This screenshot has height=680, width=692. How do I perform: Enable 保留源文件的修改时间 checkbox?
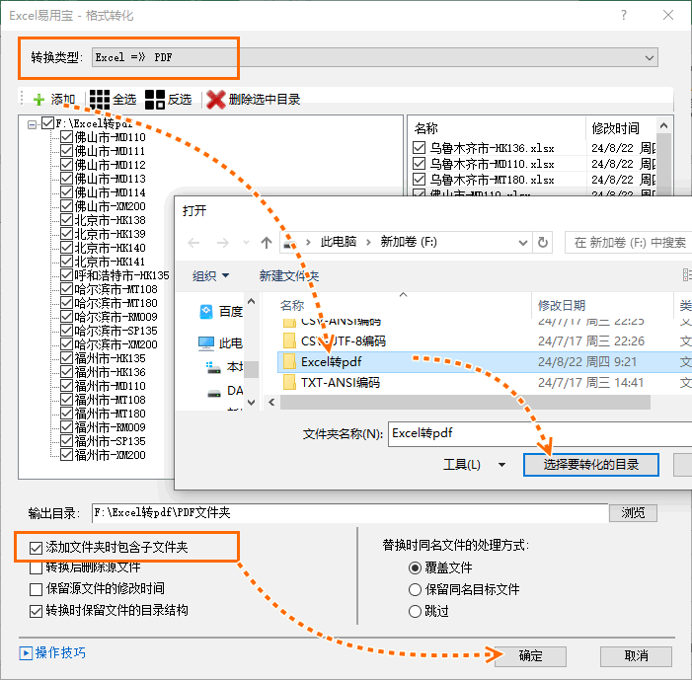(x=36, y=589)
